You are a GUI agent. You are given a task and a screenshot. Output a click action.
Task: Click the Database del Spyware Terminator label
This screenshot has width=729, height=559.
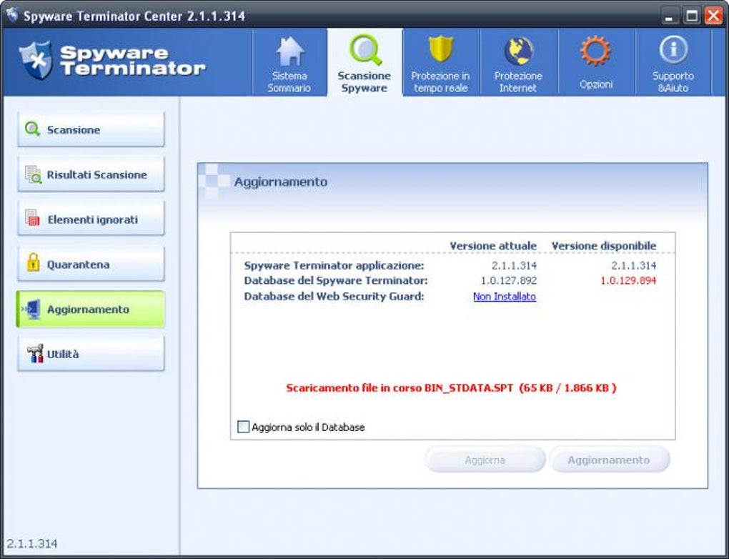point(336,280)
